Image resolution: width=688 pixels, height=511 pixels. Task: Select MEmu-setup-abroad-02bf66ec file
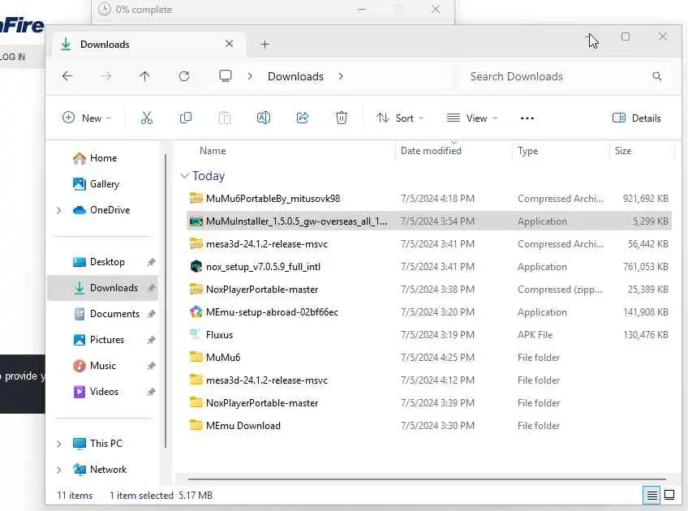click(x=428, y=312)
